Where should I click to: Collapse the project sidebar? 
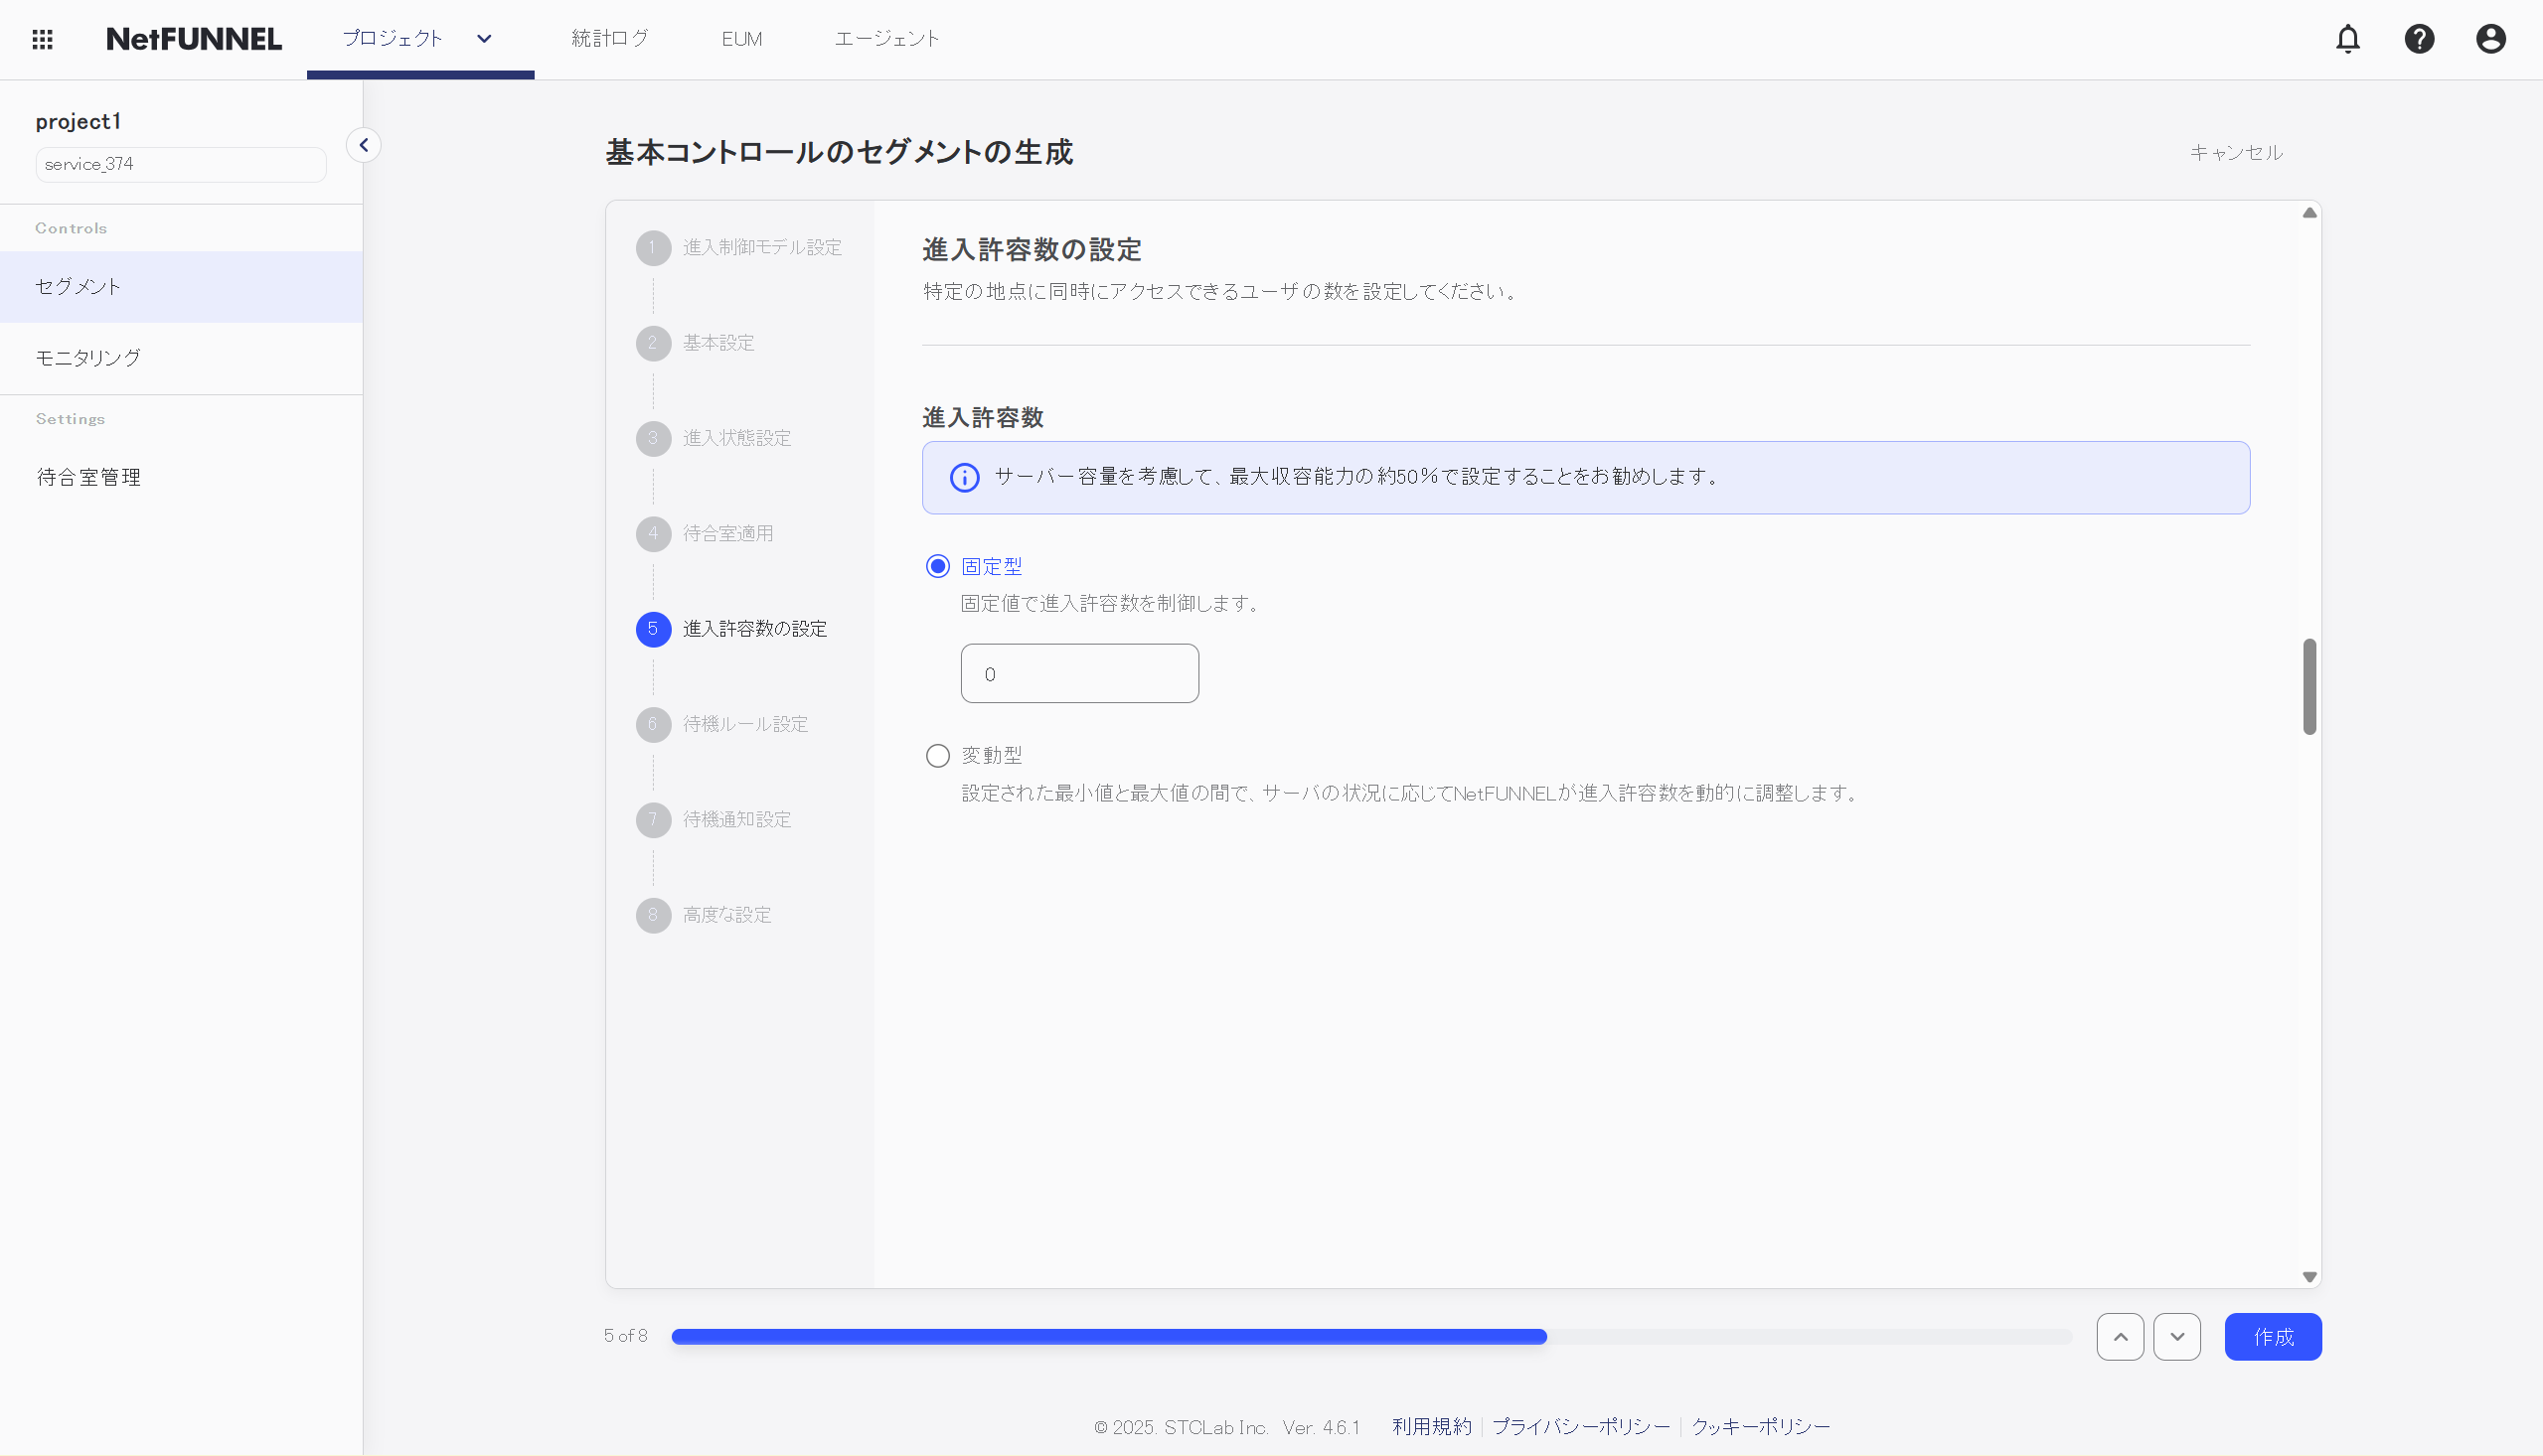(364, 144)
